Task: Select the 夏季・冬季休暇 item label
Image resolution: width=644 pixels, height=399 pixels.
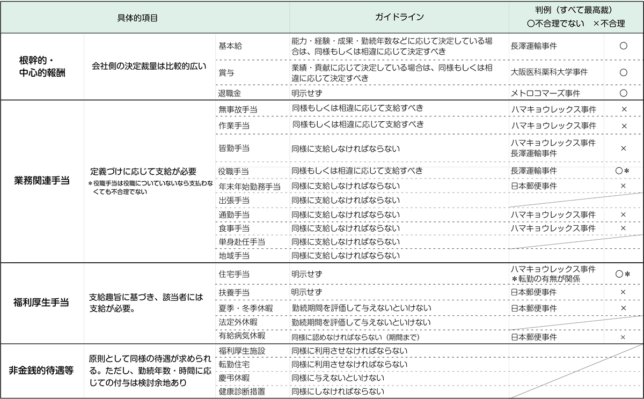Action: (246, 308)
